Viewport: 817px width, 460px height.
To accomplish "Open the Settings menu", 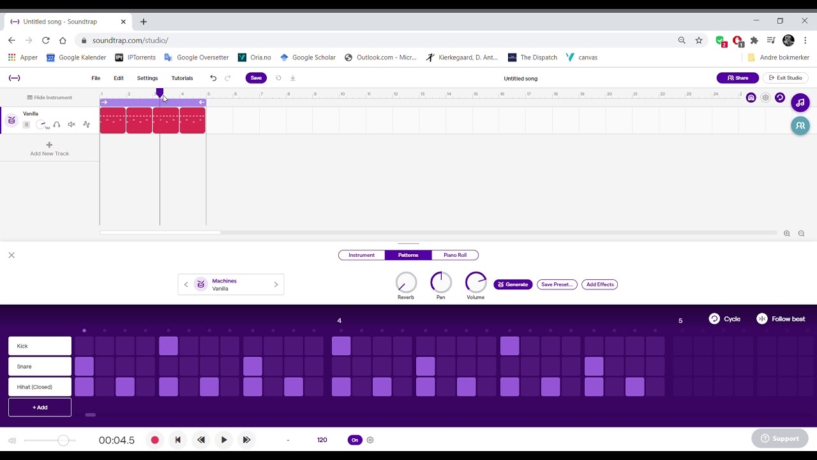I will tap(147, 78).
